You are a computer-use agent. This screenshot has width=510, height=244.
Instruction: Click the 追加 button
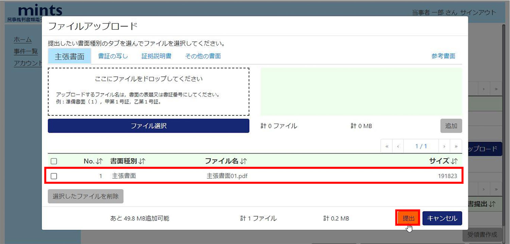tap(451, 126)
